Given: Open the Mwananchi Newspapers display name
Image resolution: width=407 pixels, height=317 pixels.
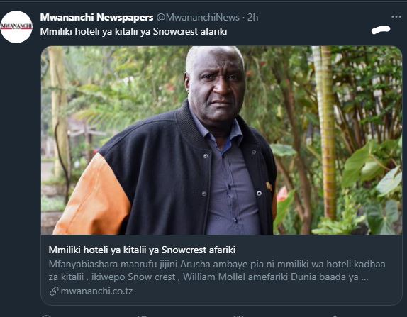Looking at the screenshot, I should coord(96,18).
